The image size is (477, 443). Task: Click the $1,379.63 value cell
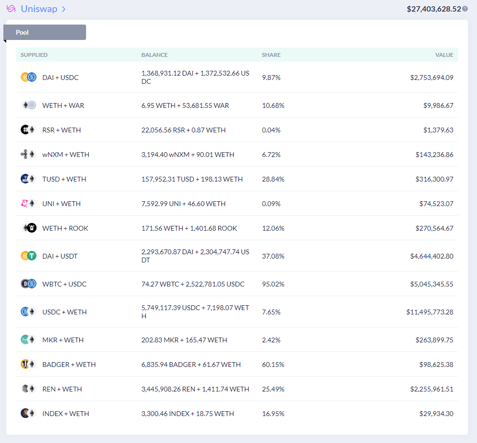pos(439,130)
